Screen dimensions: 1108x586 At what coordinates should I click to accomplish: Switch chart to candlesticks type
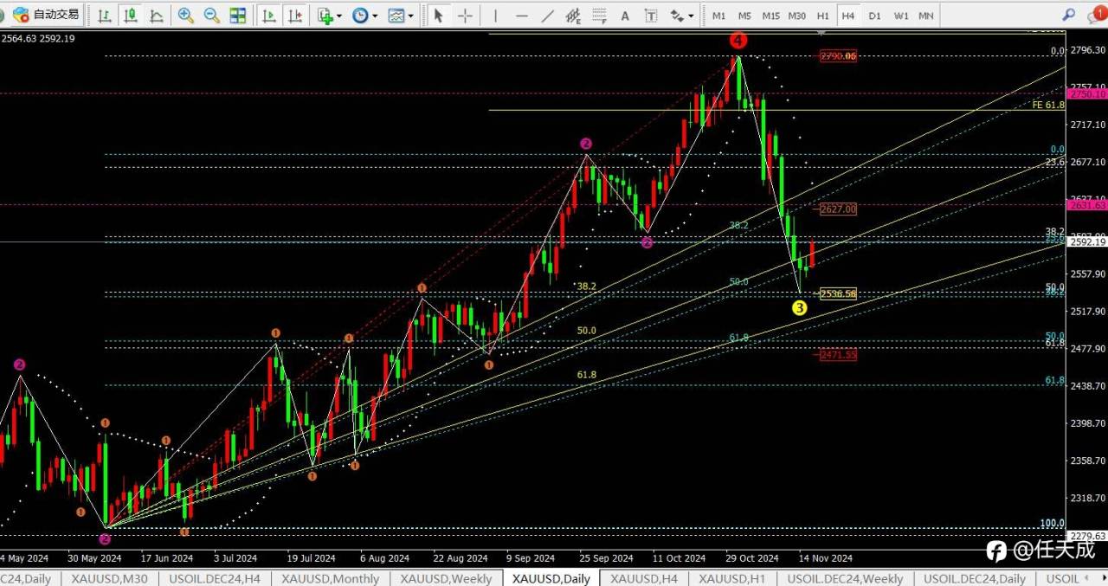point(131,15)
